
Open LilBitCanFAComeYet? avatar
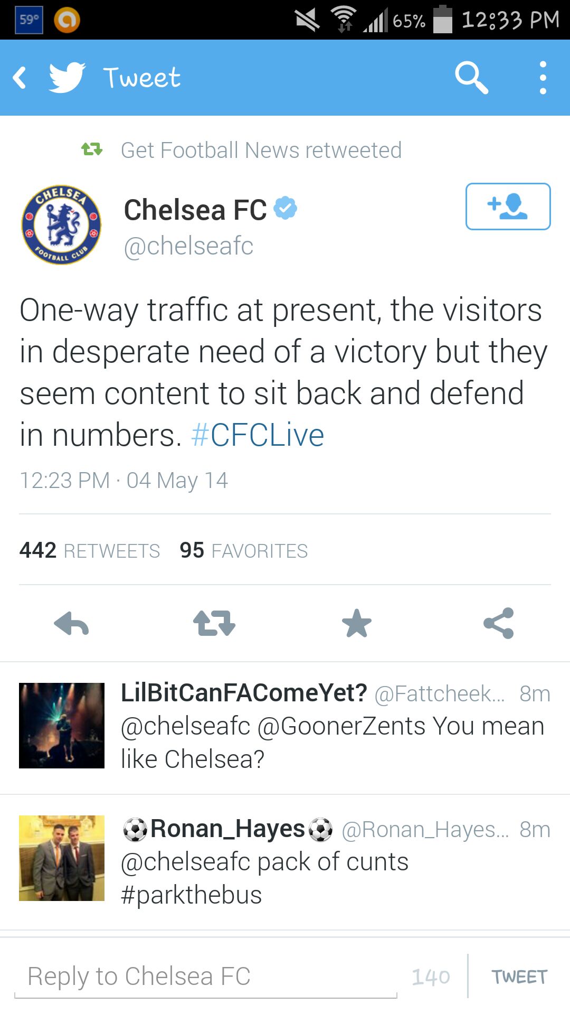62,726
